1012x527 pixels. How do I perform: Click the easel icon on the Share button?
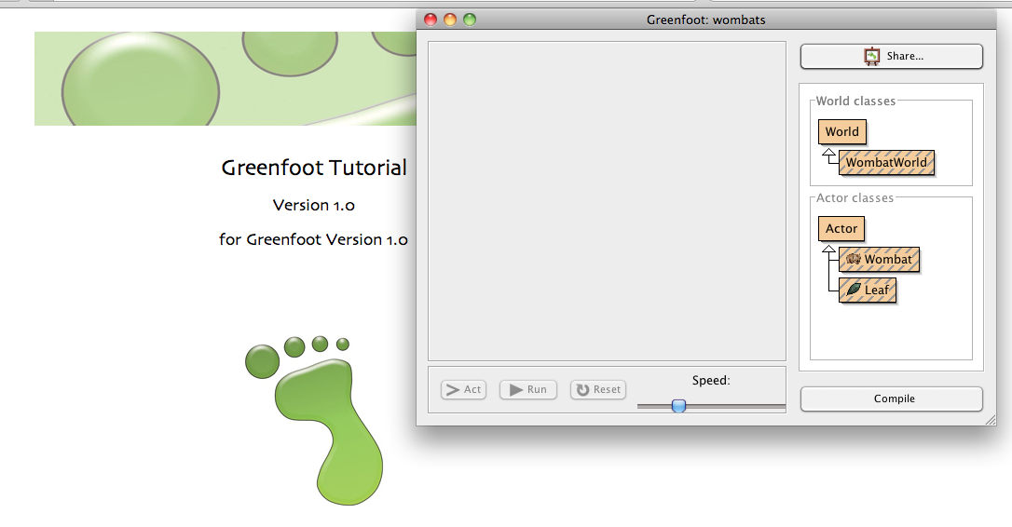pos(872,56)
